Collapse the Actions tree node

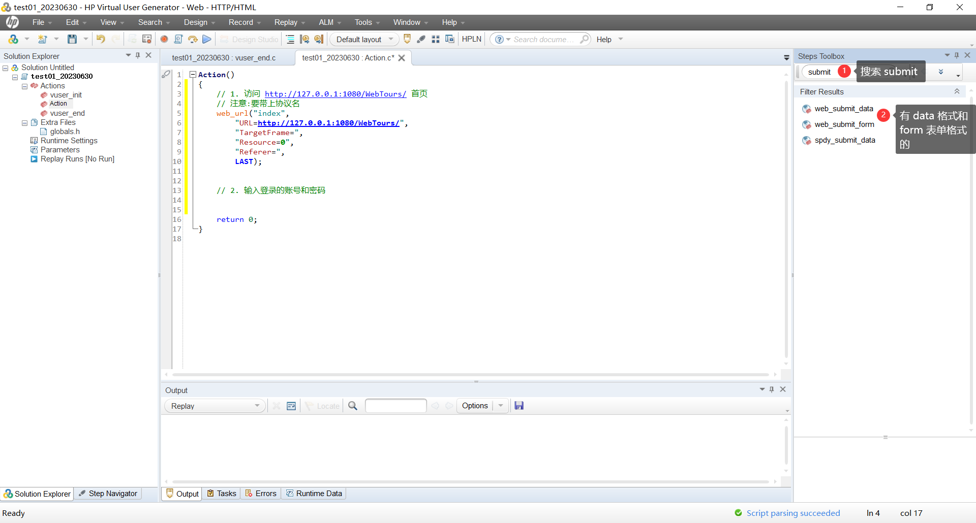point(24,86)
